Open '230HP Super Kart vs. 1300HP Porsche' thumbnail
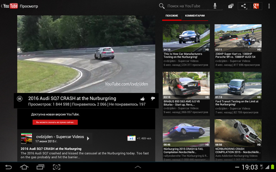Viewport: 276px width, 172px height. click(x=238, y=38)
